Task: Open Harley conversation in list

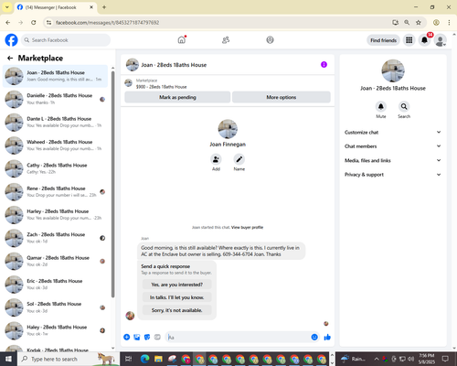Action: click(x=55, y=215)
